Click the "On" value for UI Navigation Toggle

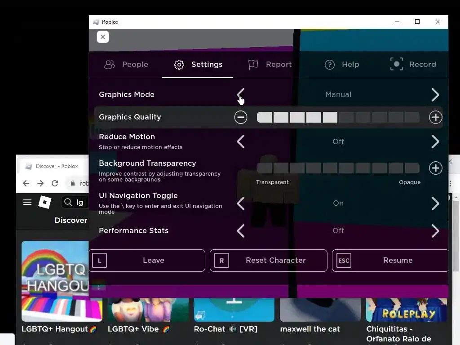coord(338,203)
